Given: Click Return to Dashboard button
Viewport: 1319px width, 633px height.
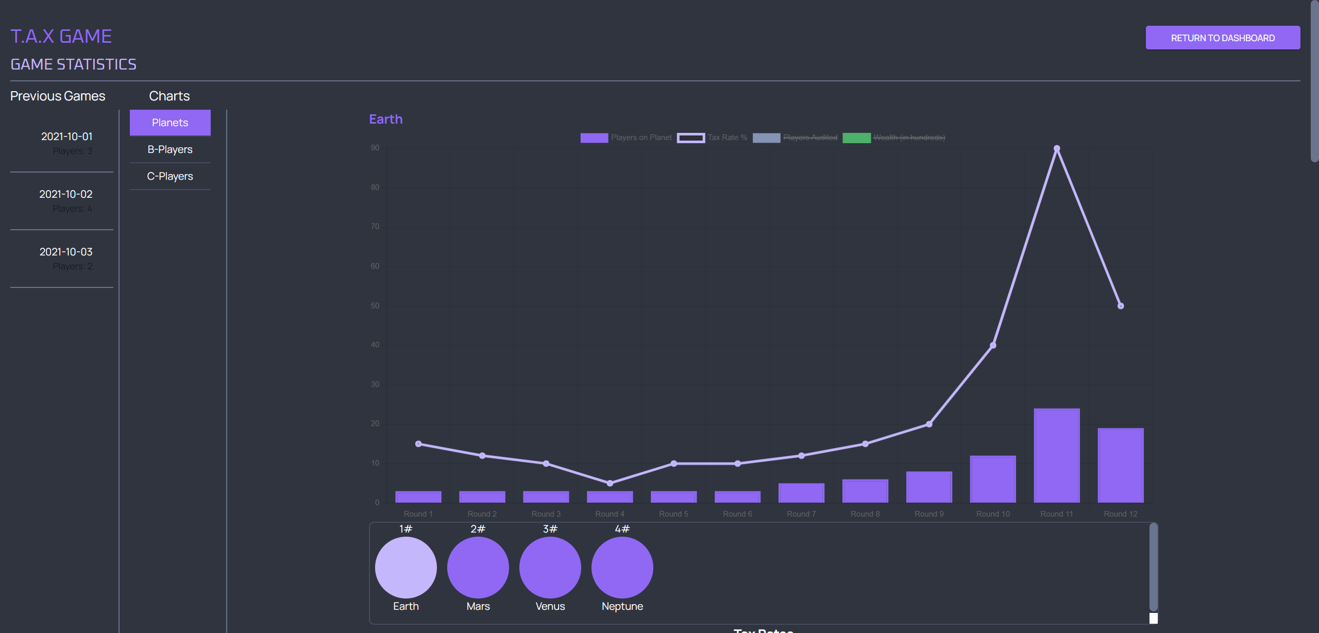Looking at the screenshot, I should pyautogui.click(x=1223, y=38).
